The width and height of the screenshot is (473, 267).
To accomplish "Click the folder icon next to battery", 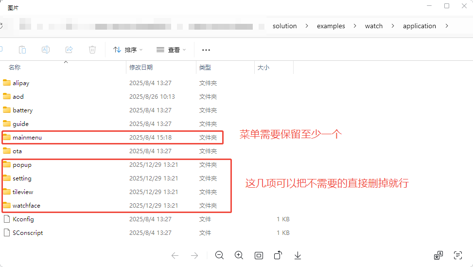I will tap(7, 109).
